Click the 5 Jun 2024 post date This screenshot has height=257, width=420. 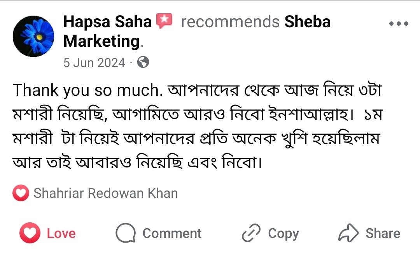(94, 63)
